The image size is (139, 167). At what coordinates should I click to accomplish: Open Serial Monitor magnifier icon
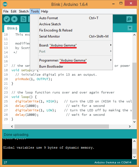coord(129,19)
